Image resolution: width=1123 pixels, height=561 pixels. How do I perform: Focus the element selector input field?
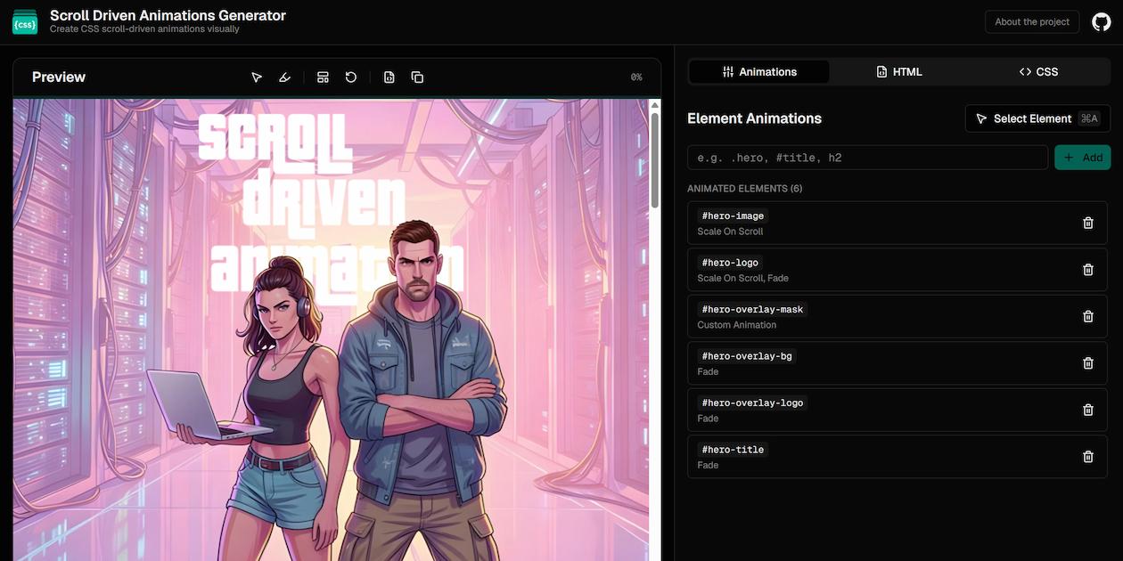pos(867,158)
